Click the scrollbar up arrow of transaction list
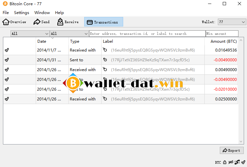This screenshot has height=167, width=247. point(241,40)
